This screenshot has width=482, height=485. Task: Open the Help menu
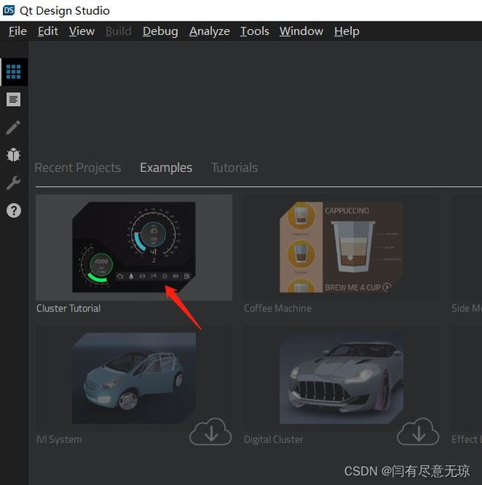pos(346,31)
